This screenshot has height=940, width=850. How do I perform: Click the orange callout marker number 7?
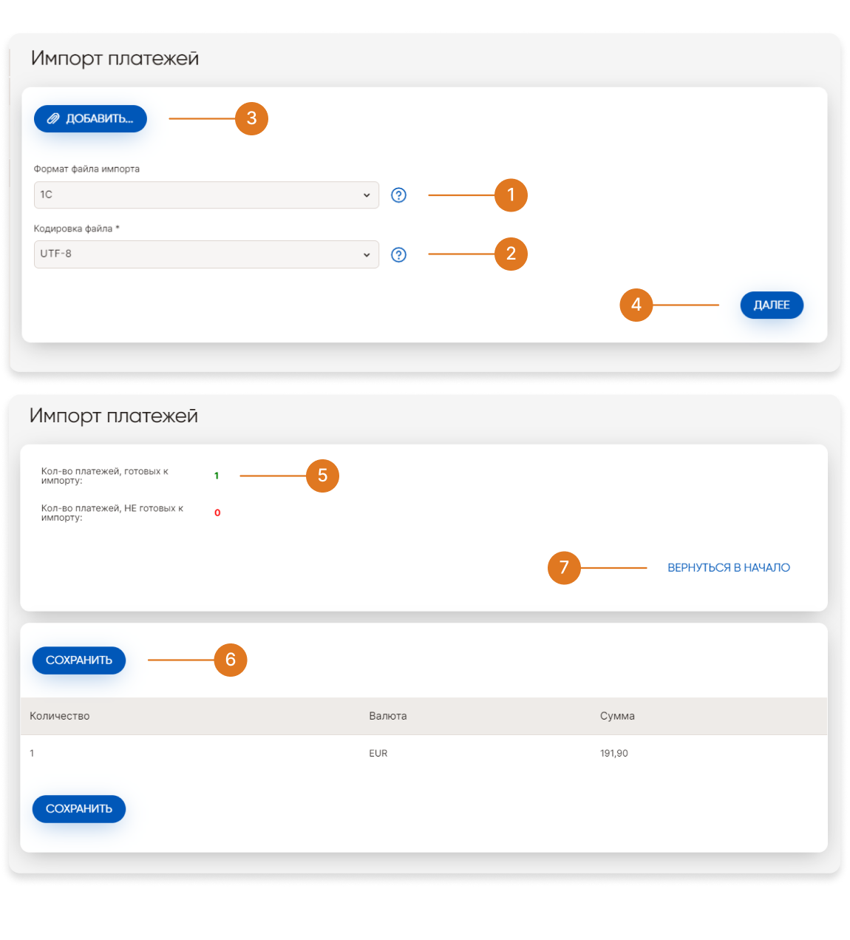pos(564,568)
